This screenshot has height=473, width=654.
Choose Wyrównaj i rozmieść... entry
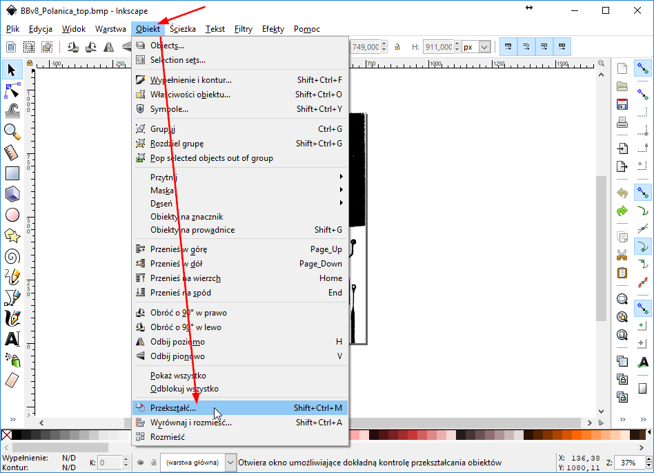(240, 423)
